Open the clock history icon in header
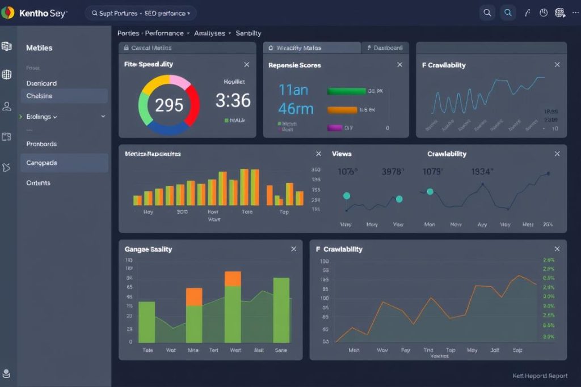 coord(544,12)
